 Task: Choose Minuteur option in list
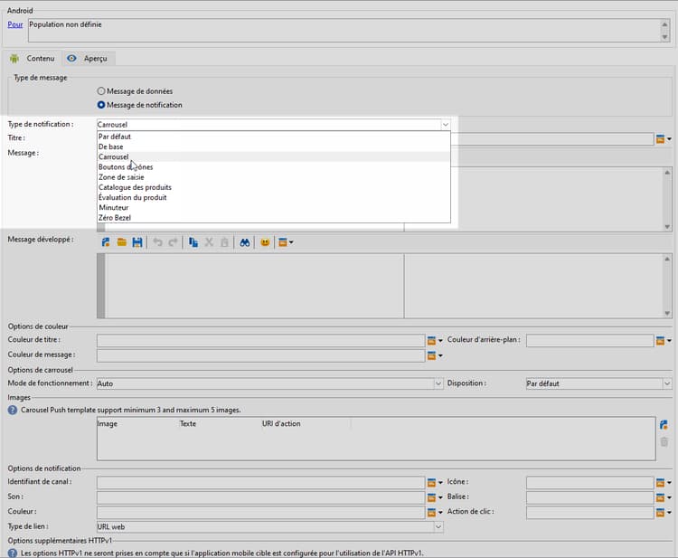274,208
